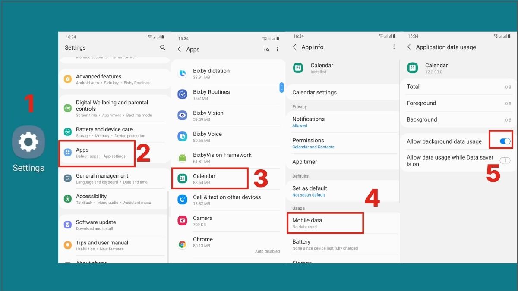The height and width of the screenshot is (291, 518).
Task: Select Bixby dictation in Apps list
Action: [228, 74]
